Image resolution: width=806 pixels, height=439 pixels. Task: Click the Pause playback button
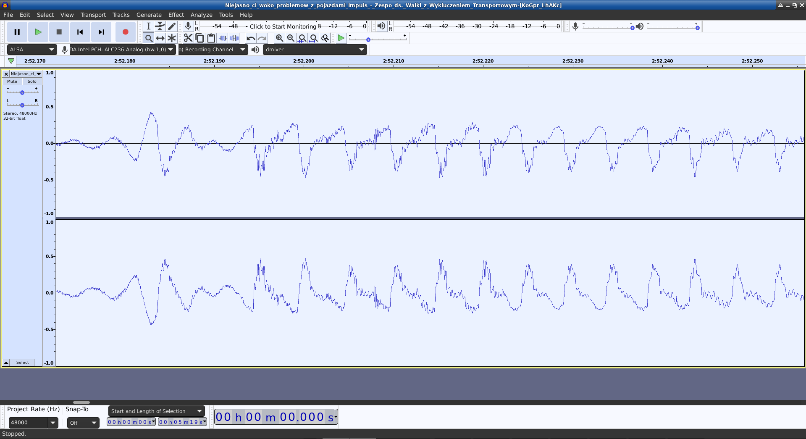point(17,32)
